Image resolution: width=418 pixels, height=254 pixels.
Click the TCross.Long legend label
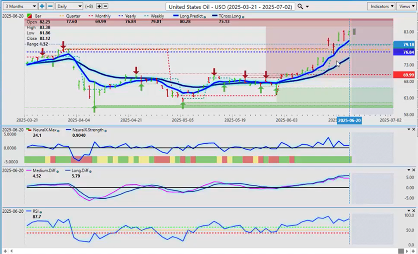point(230,16)
